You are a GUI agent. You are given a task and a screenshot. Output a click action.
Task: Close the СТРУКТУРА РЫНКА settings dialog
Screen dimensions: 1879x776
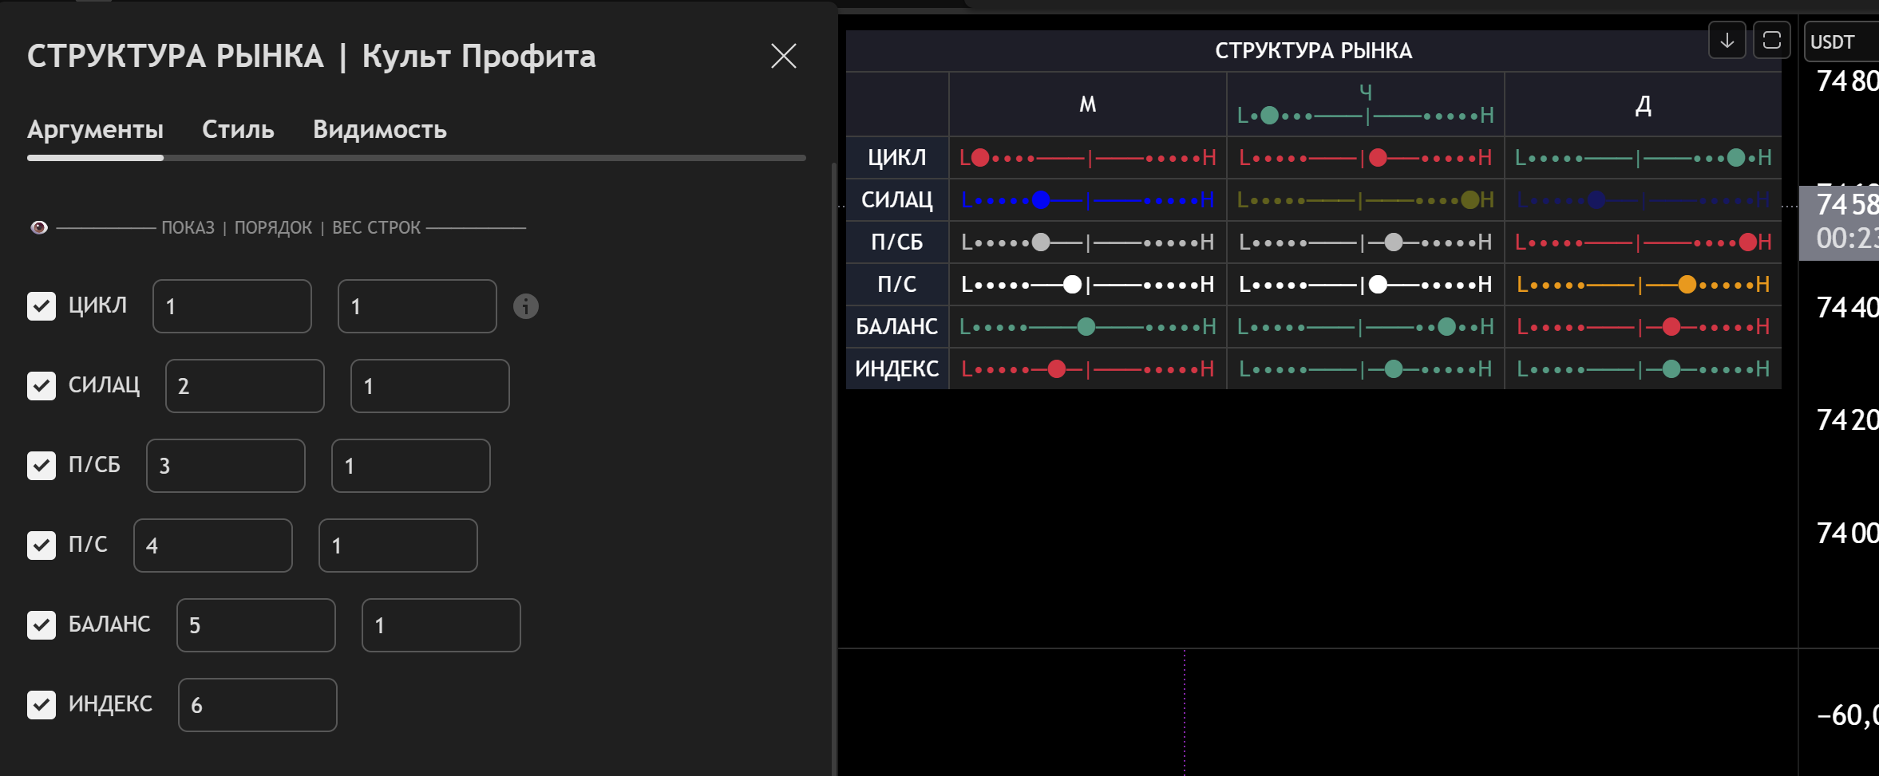pyautogui.click(x=783, y=56)
